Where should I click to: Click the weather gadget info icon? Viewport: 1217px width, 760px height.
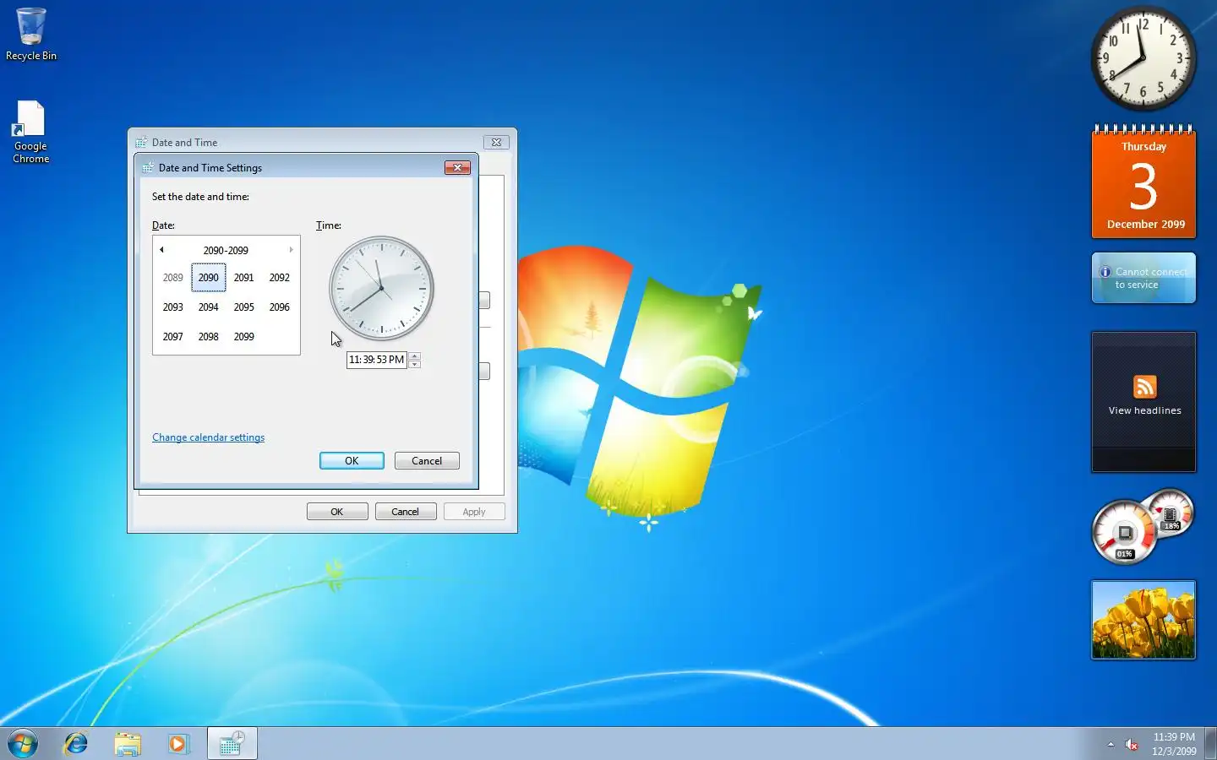(1105, 272)
